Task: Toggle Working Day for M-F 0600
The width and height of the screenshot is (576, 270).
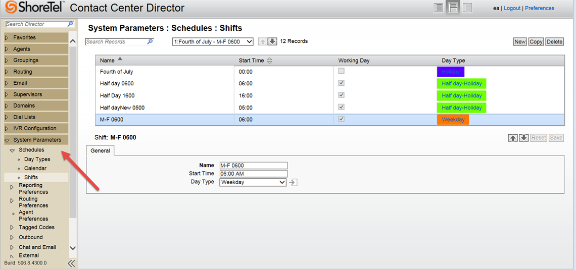Action: (x=341, y=119)
